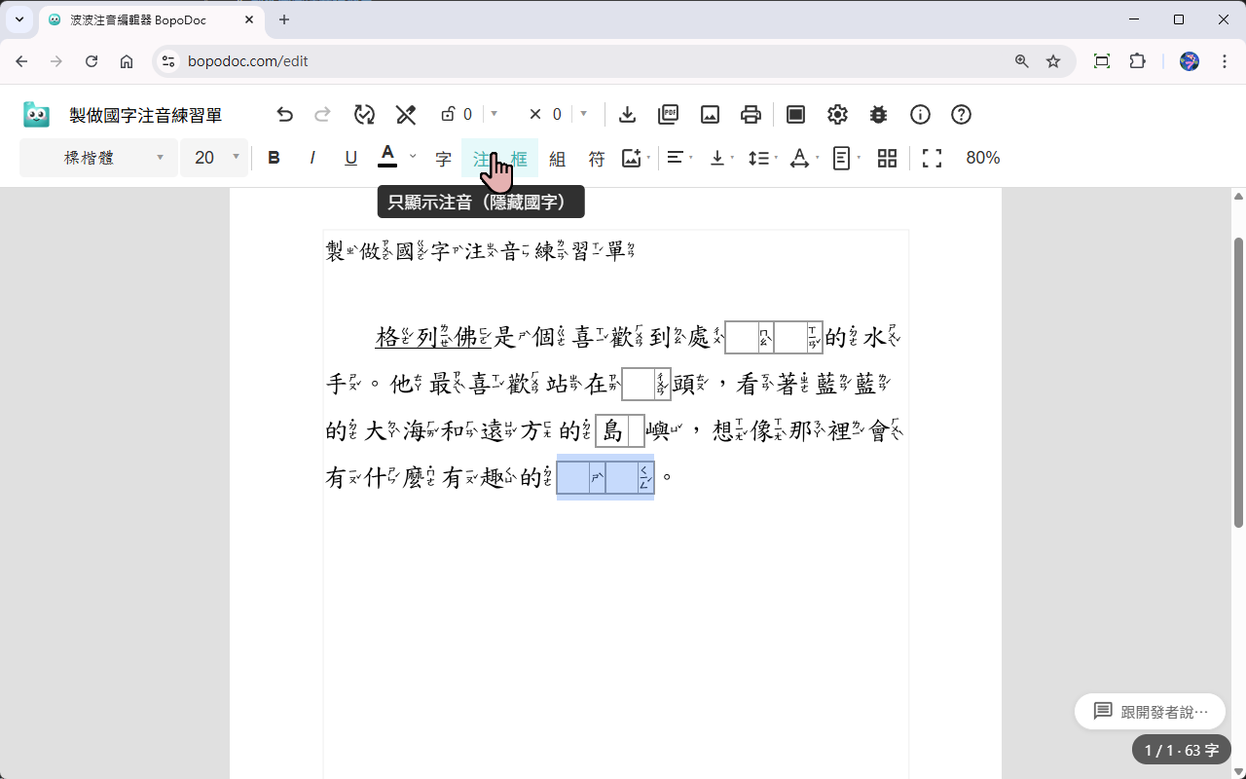Report a bug using the bug icon
The image size is (1246, 779).
click(x=878, y=114)
